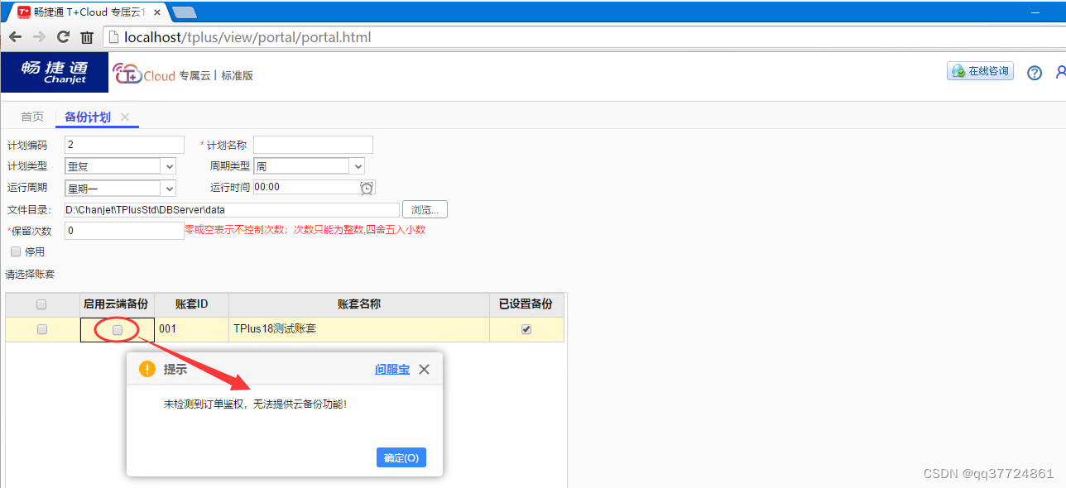
Task: Refresh the page with the reload icon
Action: pos(62,36)
